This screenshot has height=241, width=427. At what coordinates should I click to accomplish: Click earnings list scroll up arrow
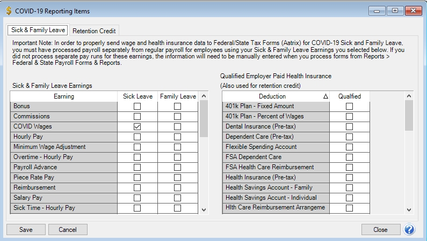coord(204,96)
